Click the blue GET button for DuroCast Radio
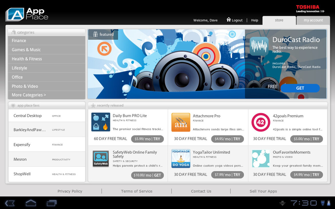The height and width of the screenshot is (209, 335). (x=300, y=88)
